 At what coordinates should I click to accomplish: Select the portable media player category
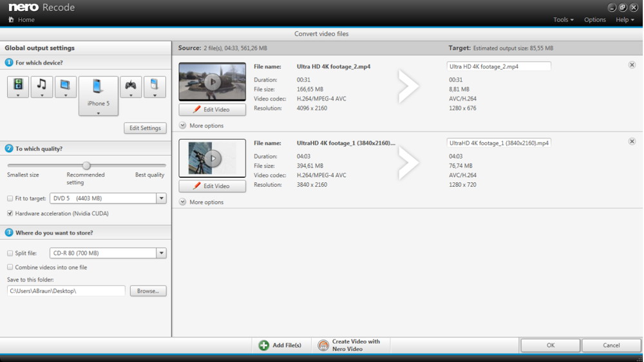pos(155,87)
